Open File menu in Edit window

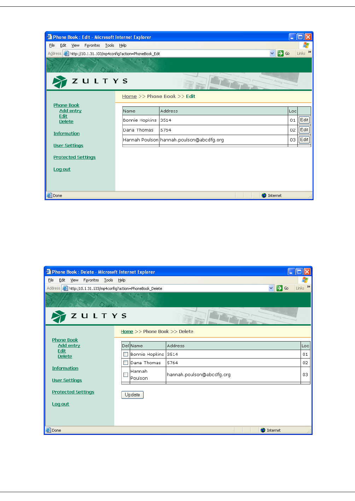click(x=52, y=45)
